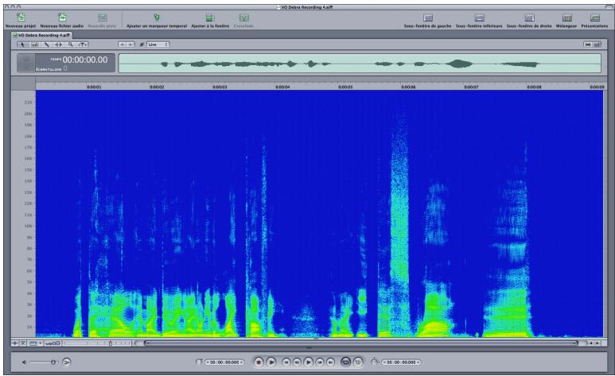615x376 pixels.
Task: Click the TEMPS timecode field
Action: pos(84,60)
